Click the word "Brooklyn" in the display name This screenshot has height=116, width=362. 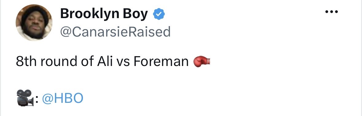point(89,14)
